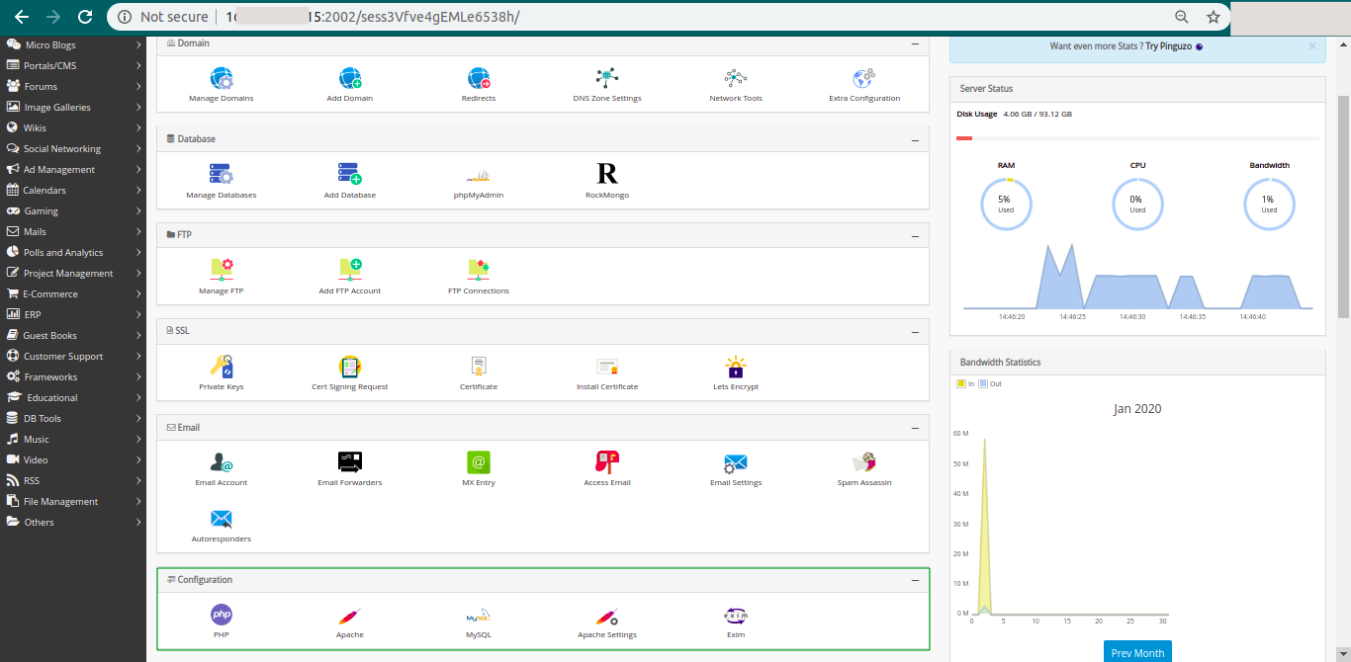Reload the page in browser
1351x662 pixels.
coord(85,17)
